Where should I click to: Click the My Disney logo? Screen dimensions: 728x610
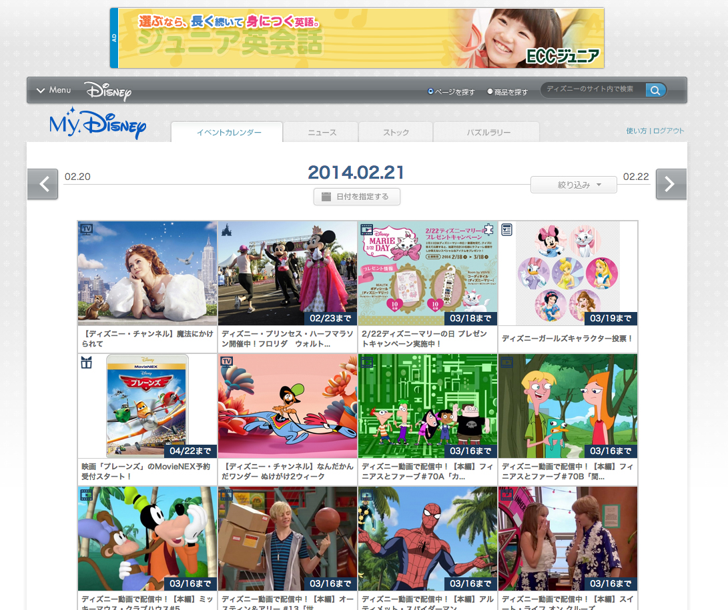click(x=97, y=123)
